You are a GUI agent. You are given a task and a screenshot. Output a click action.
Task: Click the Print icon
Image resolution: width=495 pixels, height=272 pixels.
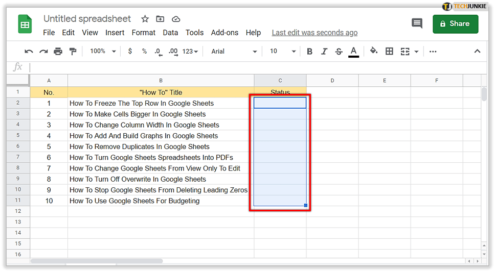tap(58, 51)
